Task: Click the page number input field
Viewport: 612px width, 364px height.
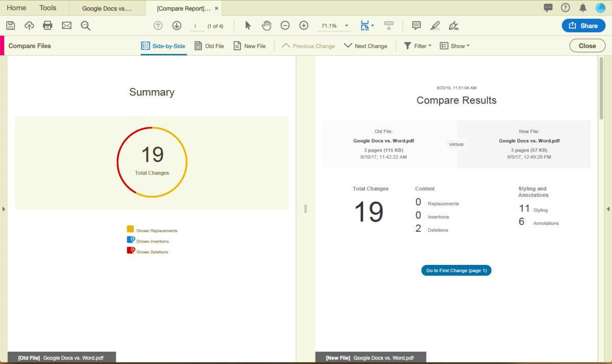Action: pyautogui.click(x=195, y=26)
